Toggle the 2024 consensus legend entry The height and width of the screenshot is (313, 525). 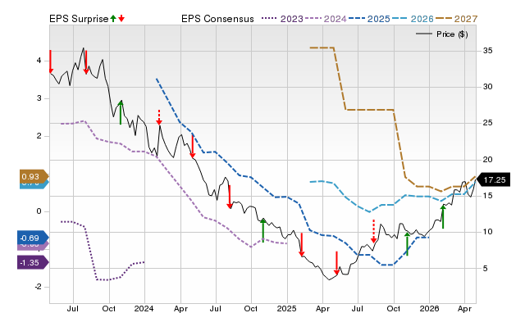(x=326, y=19)
